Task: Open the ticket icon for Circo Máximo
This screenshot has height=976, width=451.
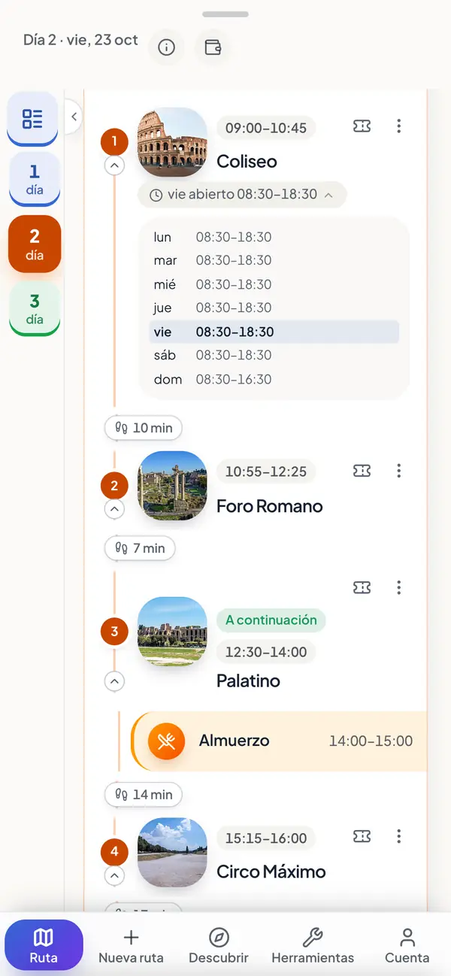Action: click(x=362, y=836)
